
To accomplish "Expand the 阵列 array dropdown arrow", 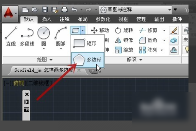I will pyautogui.click(x=162, y=50).
